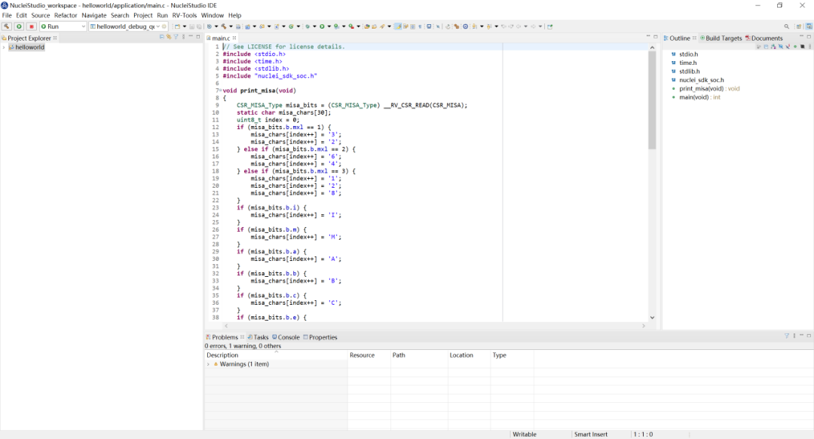The image size is (814, 439).
Task: Select nuclei_sdk_soc.h in the Outline
Action: point(702,80)
